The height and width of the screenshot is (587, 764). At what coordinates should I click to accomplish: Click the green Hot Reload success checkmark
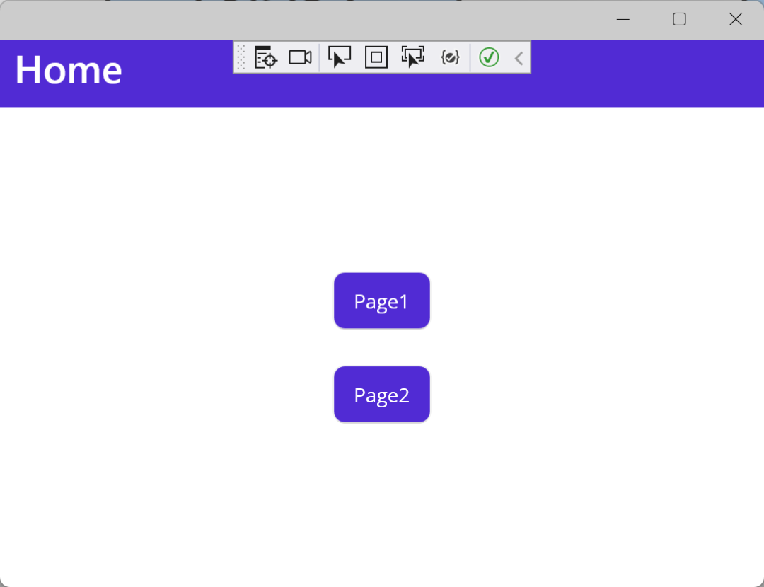click(x=488, y=57)
